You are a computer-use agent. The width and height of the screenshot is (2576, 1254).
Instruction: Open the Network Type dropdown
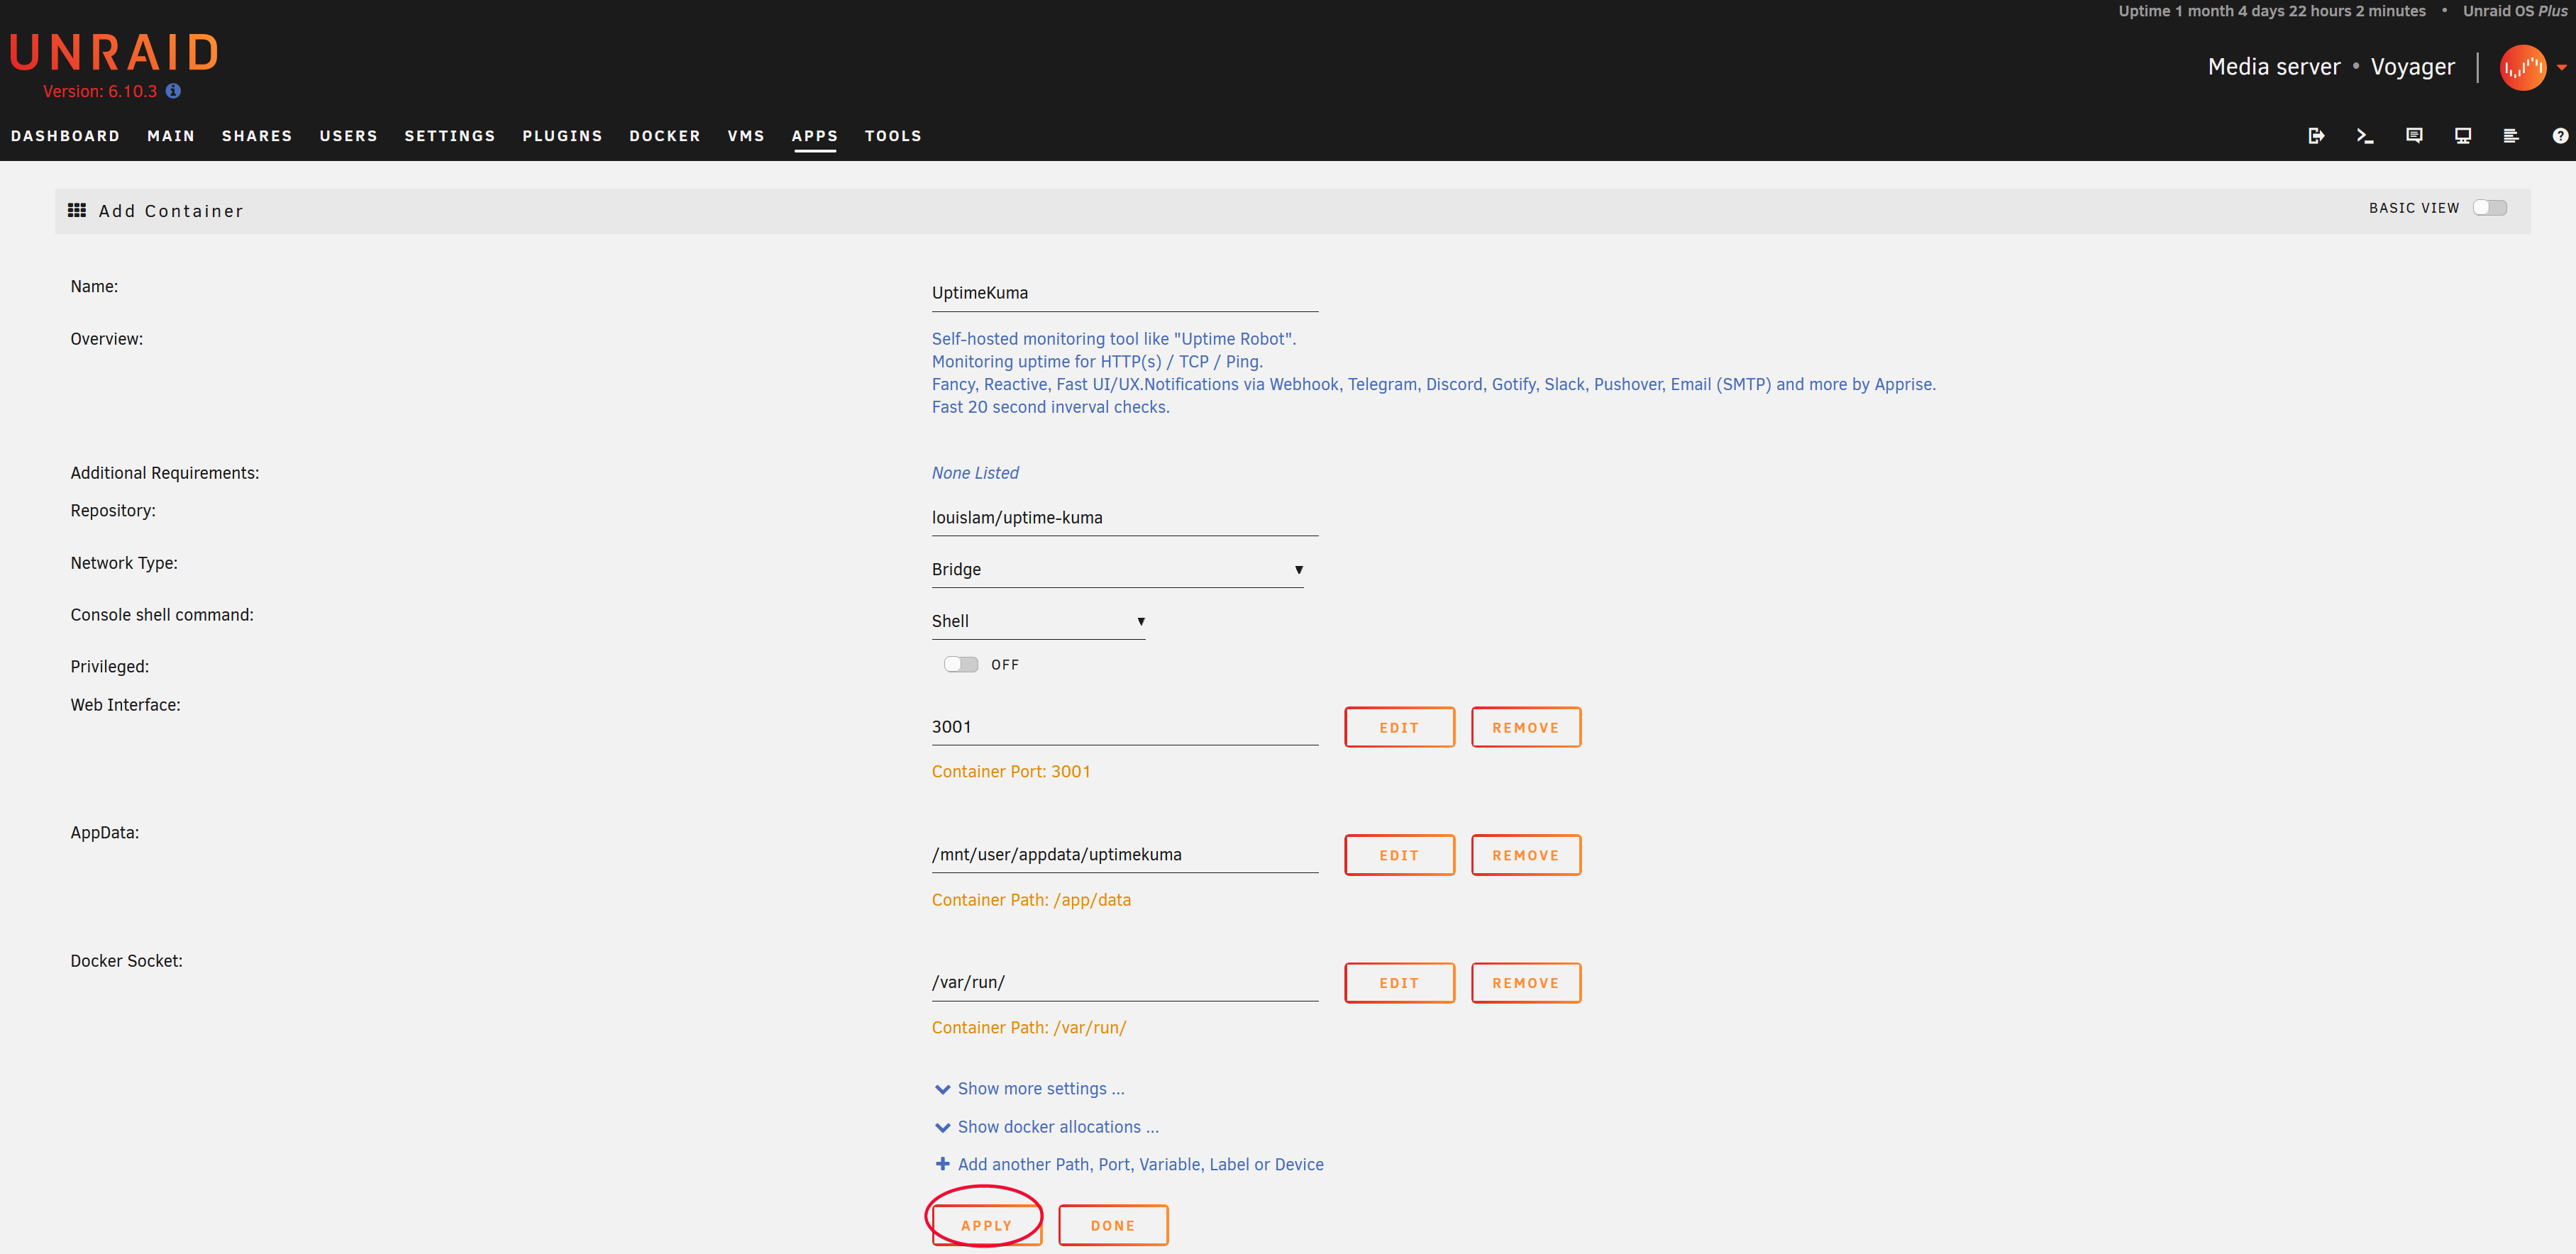click(x=1117, y=569)
